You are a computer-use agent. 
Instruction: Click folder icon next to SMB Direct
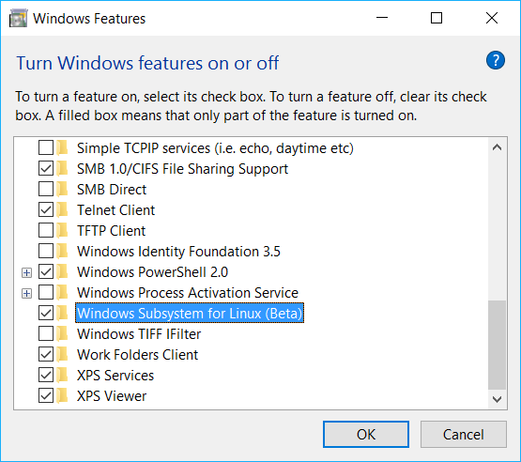(x=62, y=189)
